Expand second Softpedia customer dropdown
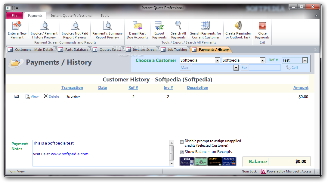 (x=262, y=60)
